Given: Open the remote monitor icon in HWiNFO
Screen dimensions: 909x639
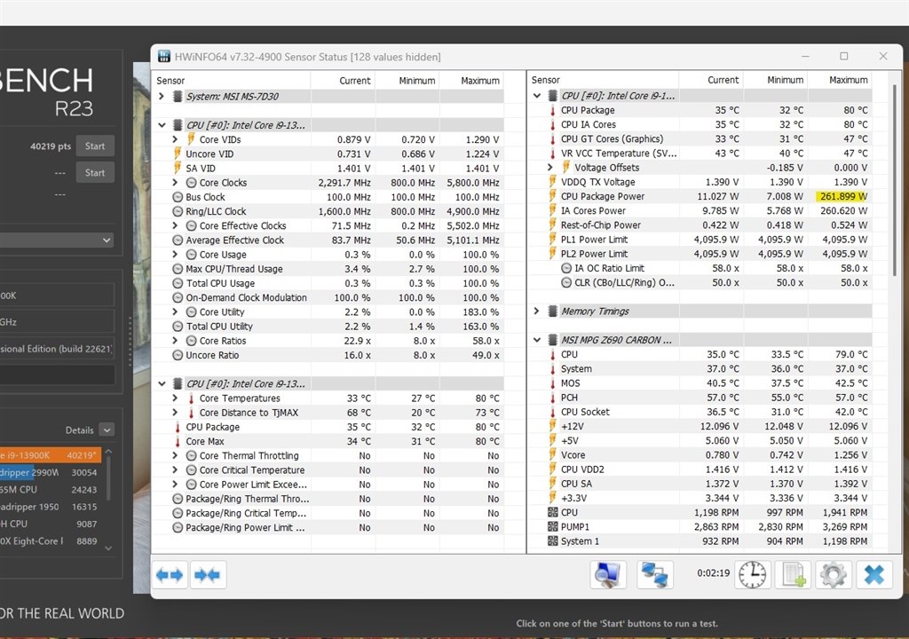Looking at the screenshot, I should tap(608, 574).
